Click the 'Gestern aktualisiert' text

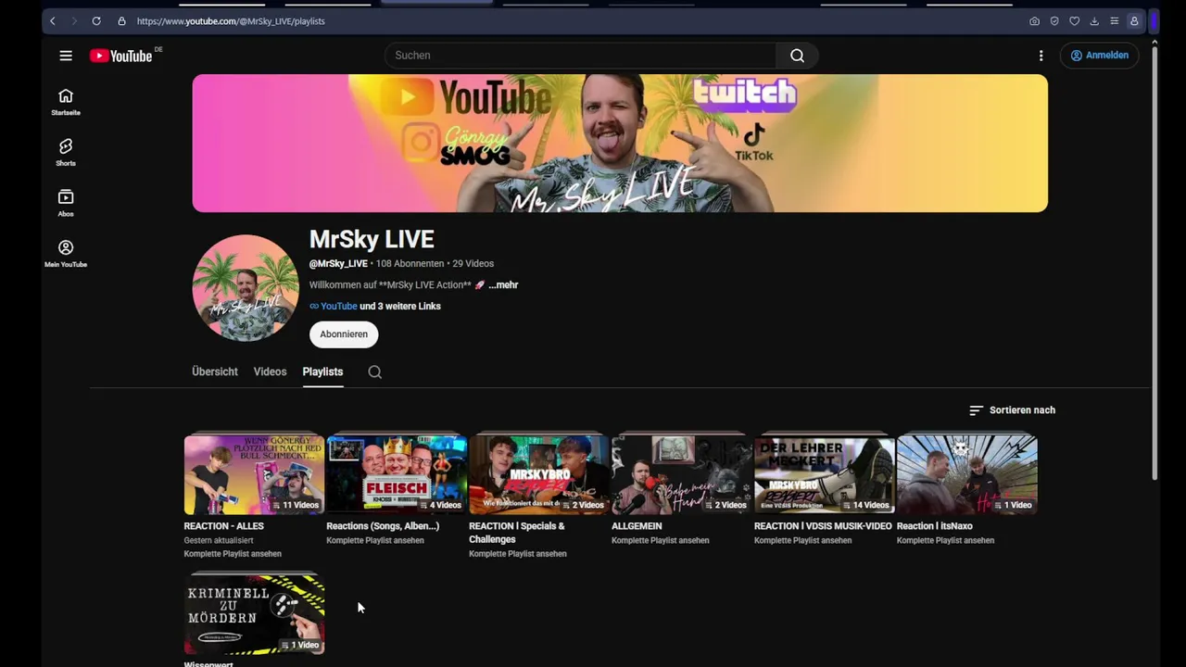pyautogui.click(x=219, y=541)
